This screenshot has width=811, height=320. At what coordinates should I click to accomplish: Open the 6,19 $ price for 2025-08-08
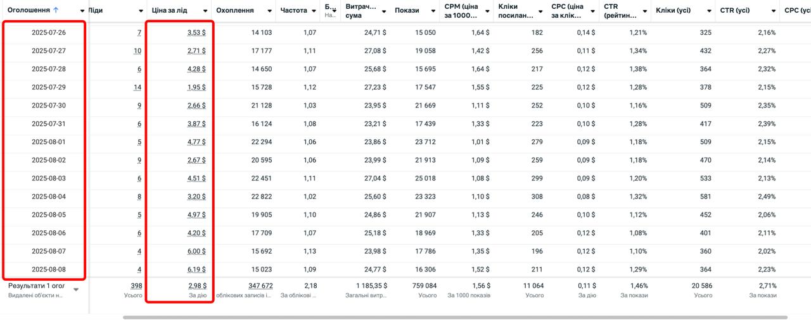click(196, 269)
